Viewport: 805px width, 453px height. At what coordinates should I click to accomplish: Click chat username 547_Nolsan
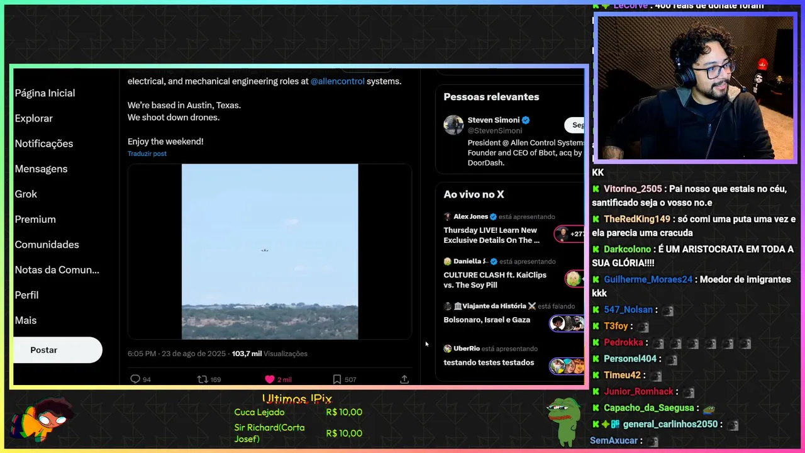click(628, 310)
